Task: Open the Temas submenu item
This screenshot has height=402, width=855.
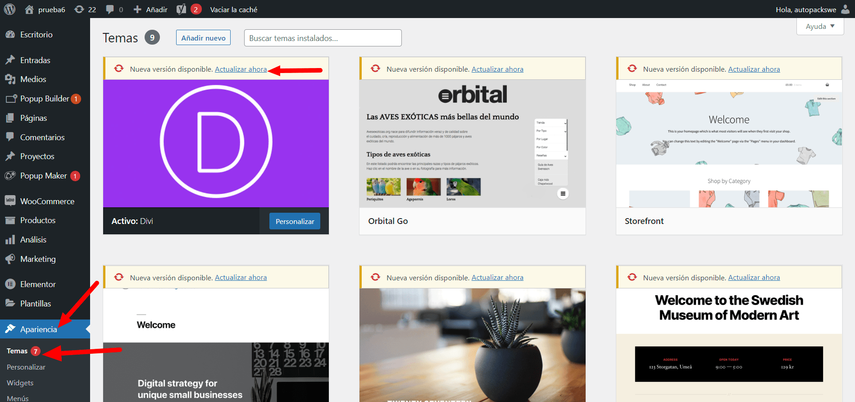Action: (x=17, y=351)
